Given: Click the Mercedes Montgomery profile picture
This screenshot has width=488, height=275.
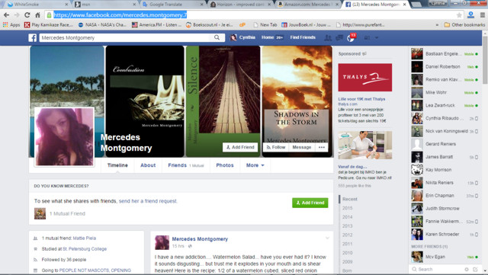Looking at the screenshot, I should [64, 136].
